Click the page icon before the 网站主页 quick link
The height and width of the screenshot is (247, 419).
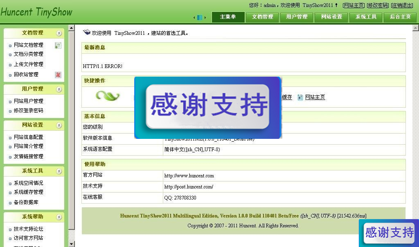coord(300,97)
